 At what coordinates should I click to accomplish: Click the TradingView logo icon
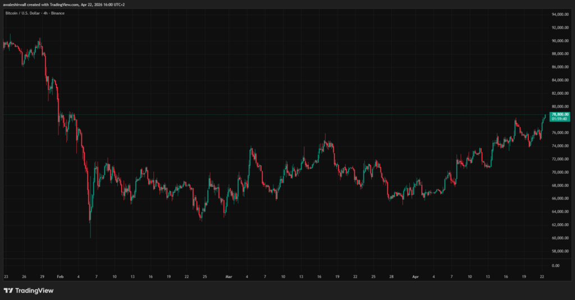coord(8,290)
